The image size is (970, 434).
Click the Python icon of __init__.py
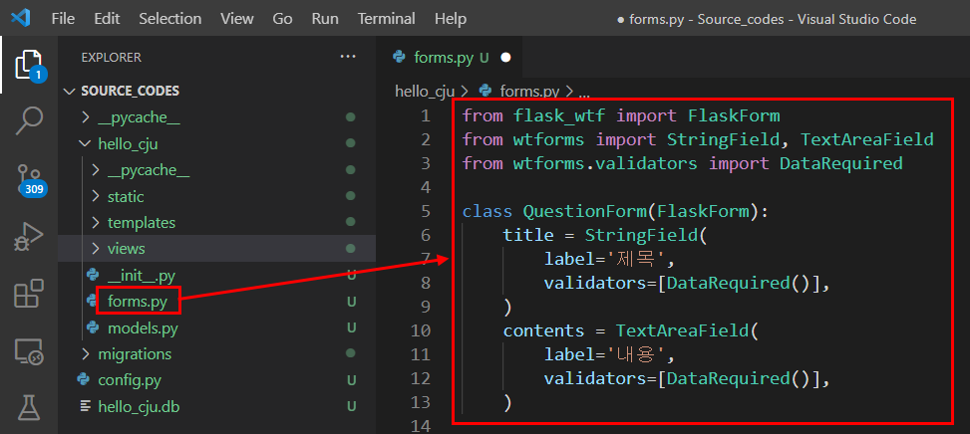(94, 276)
